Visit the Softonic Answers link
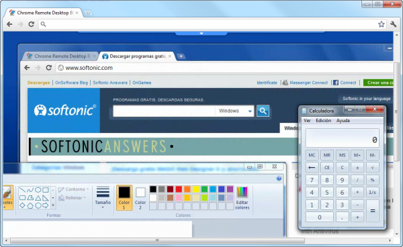 pos(110,83)
